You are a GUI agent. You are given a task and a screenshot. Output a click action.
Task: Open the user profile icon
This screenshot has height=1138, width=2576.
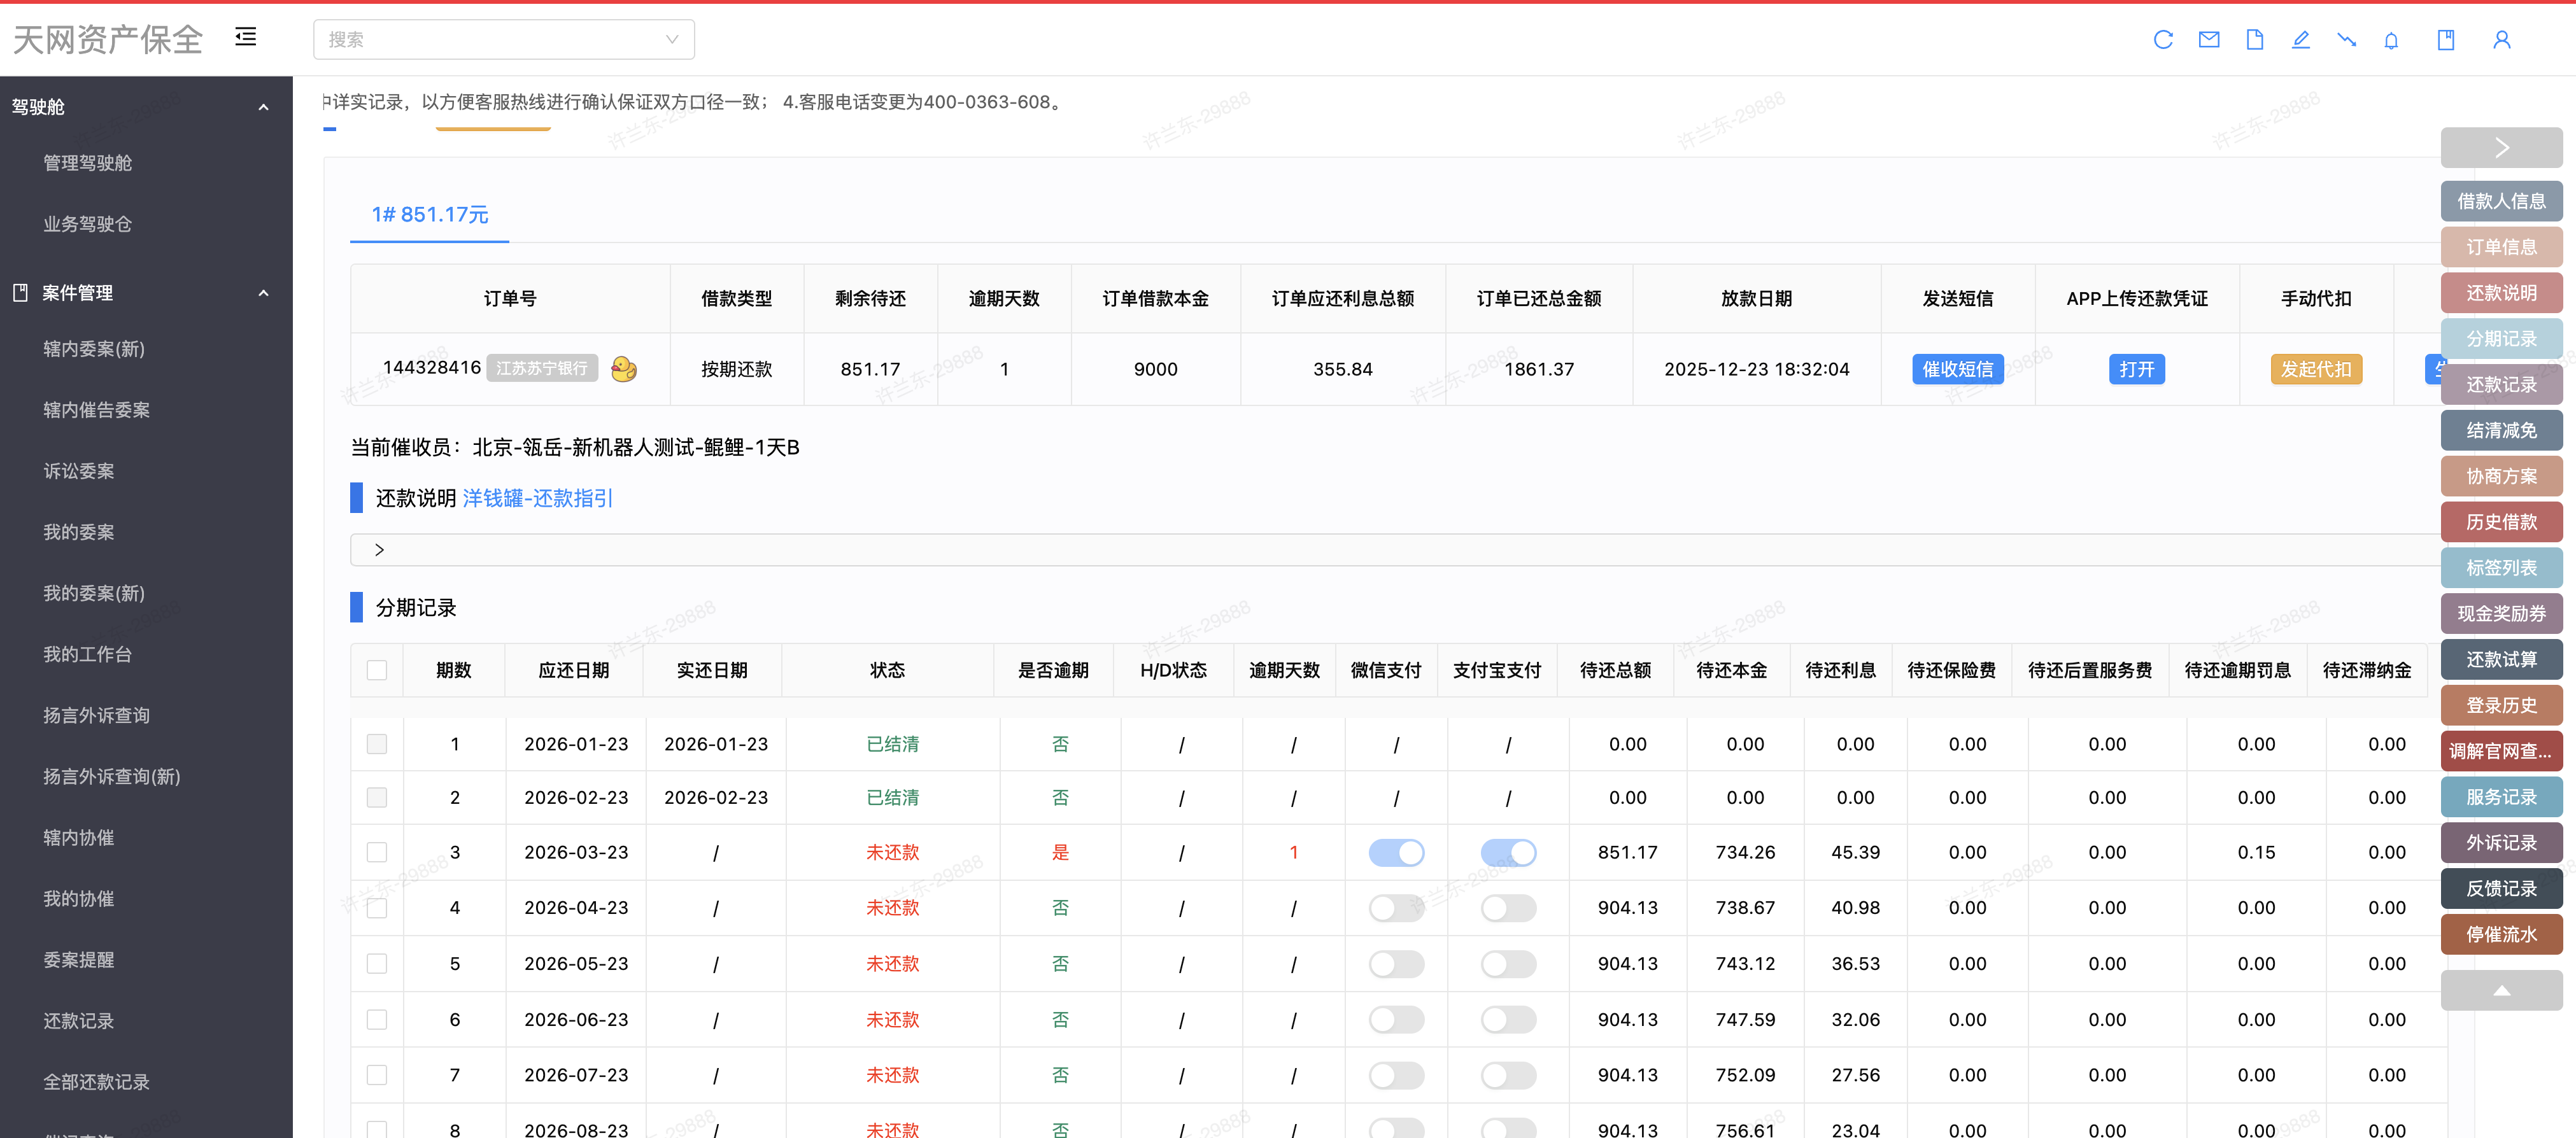(2501, 40)
